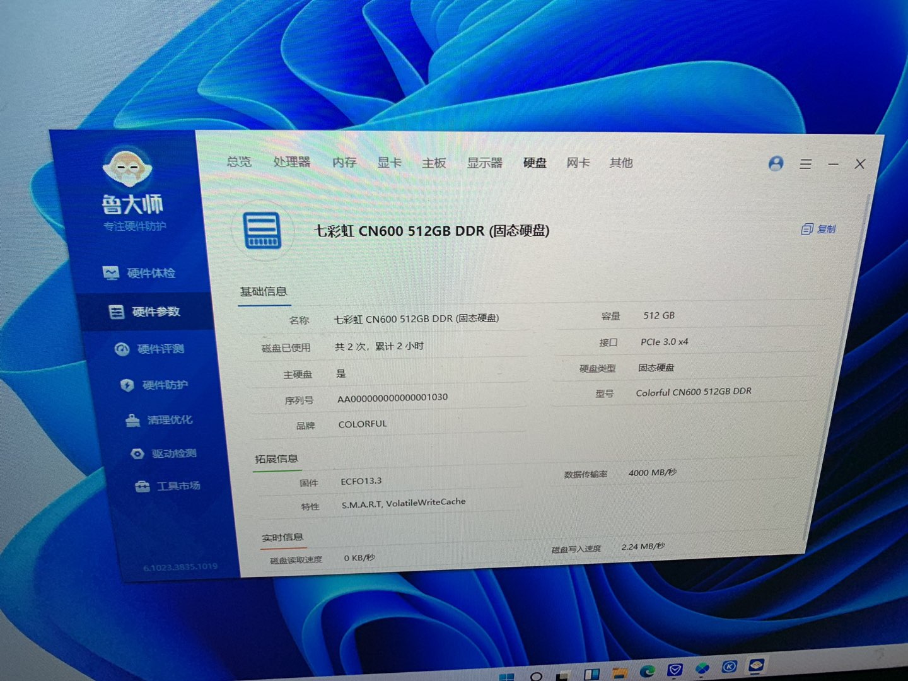Launch Microsoft Edge from taskbar
Image resolution: width=908 pixels, height=681 pixels.
pos(647,671)
